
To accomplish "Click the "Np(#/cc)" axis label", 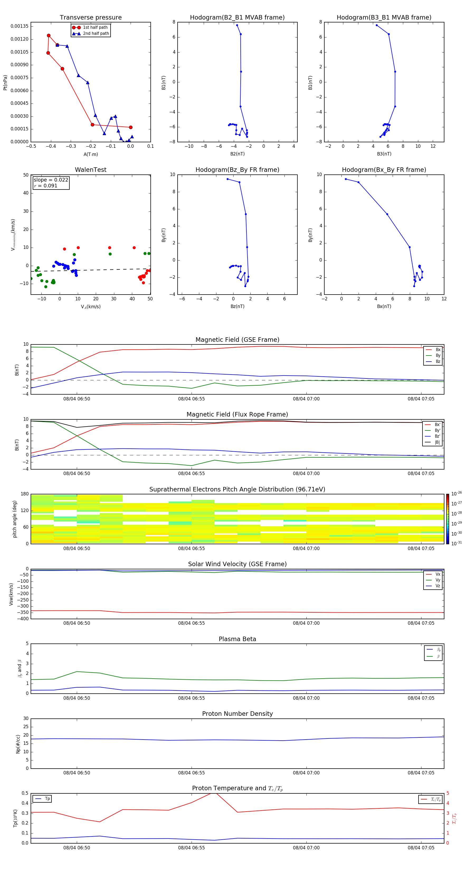I will click(x=18, y=744).
